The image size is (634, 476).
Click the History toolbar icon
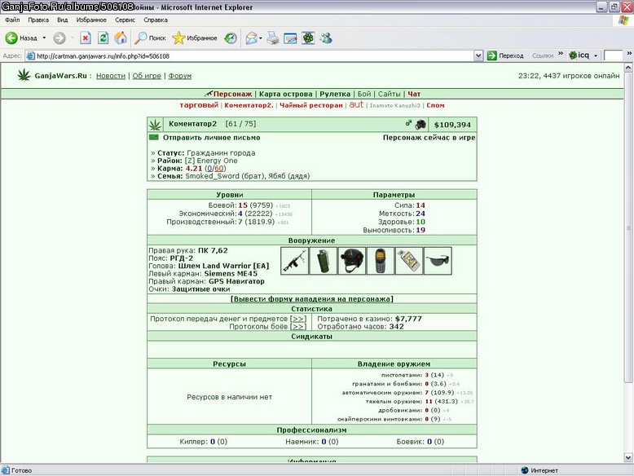[x=231, y=38]
